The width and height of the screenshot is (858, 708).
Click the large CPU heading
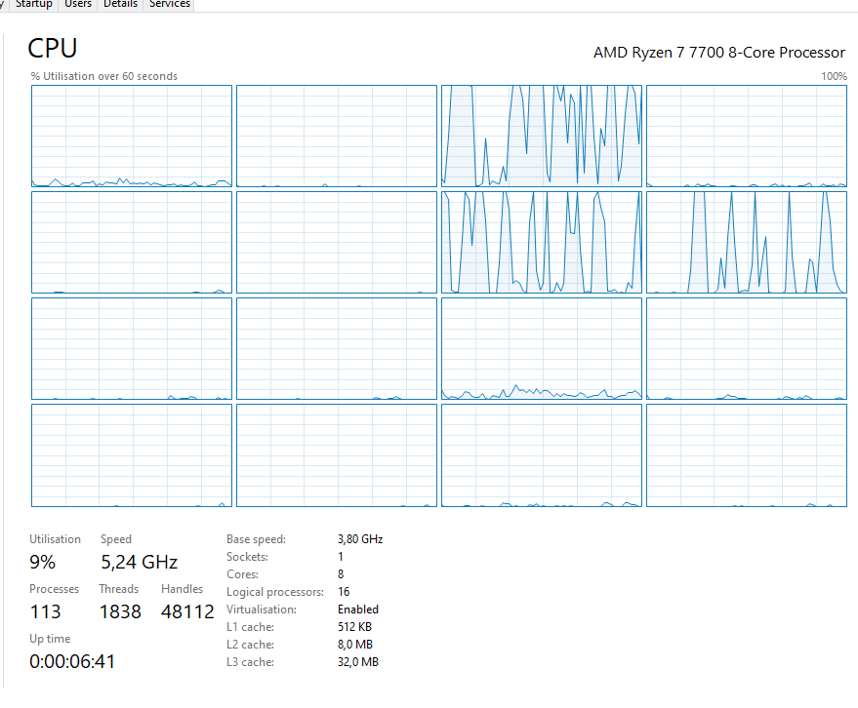[x=53, y=48]
